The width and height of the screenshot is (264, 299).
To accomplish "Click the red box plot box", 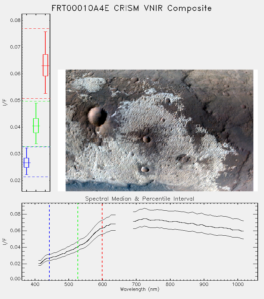I will point(45,65).
